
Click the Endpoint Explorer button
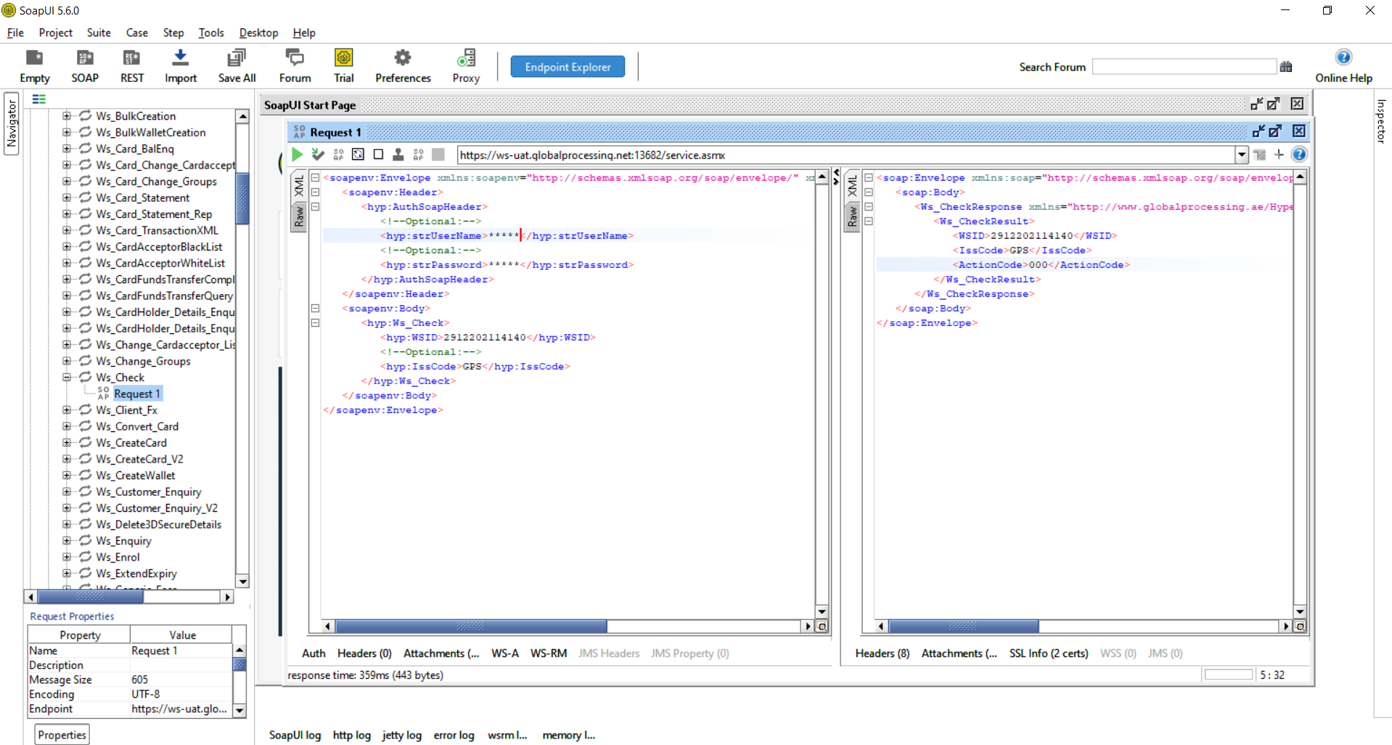[568, 67]
